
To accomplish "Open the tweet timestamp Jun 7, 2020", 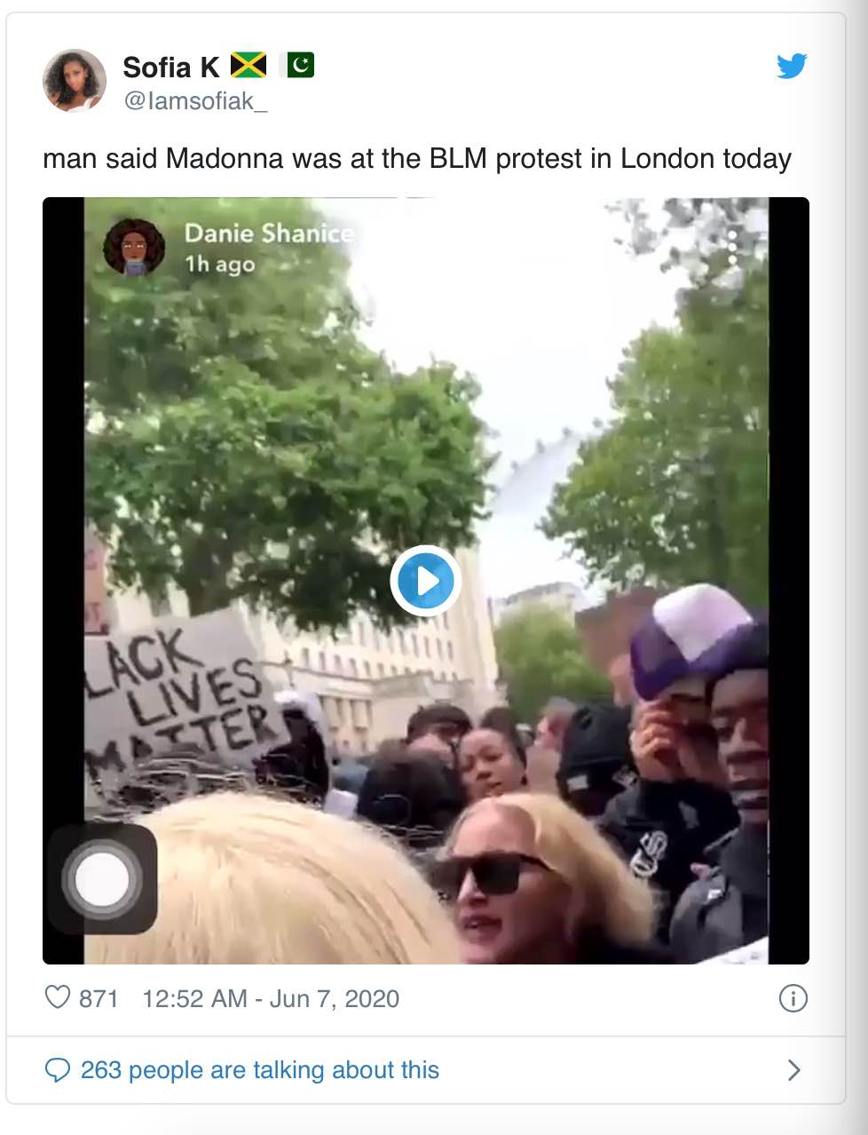I will point(271,998).
